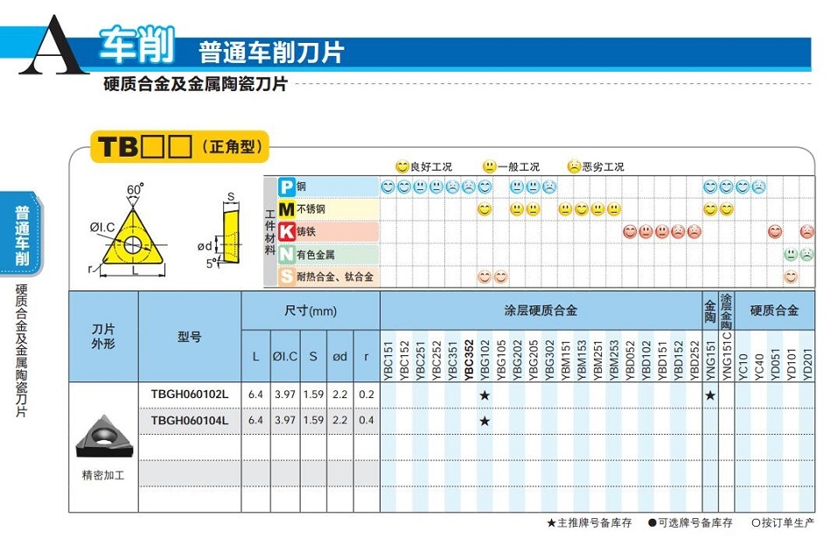Click the green N non-ferrous metal icon

286,255
